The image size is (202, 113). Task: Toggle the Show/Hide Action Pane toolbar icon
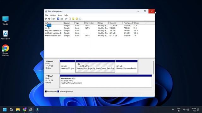coord(62,19)
